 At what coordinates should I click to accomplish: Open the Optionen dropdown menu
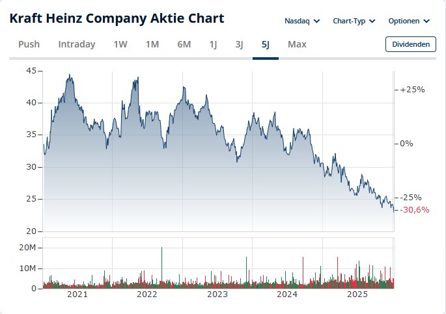[409, 21]
